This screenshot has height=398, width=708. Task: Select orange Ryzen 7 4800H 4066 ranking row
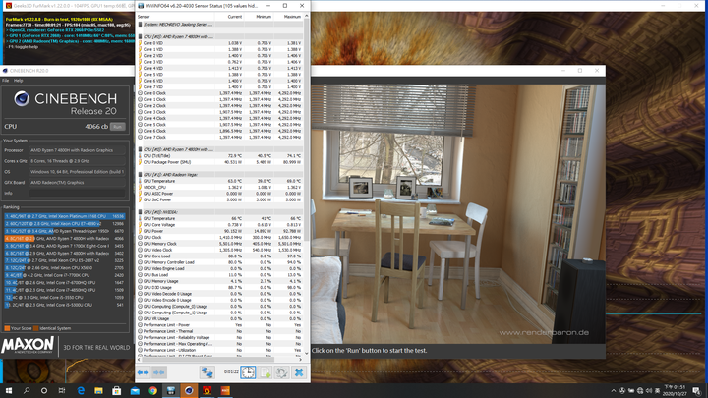tap(65, 238)
